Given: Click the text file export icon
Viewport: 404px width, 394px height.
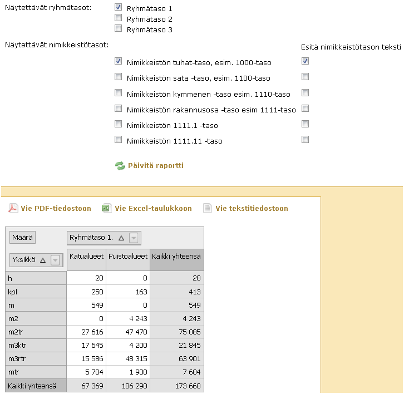Looking at the screenshot, I should 208,209.
